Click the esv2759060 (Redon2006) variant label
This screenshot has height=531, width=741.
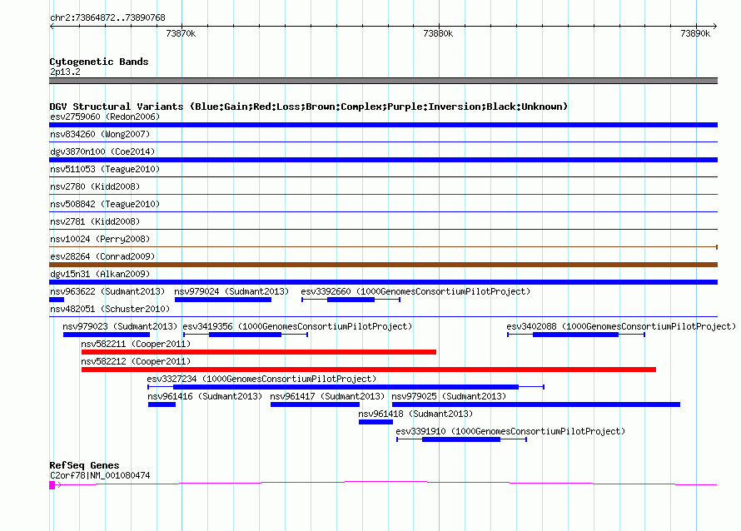click(105, 117)
